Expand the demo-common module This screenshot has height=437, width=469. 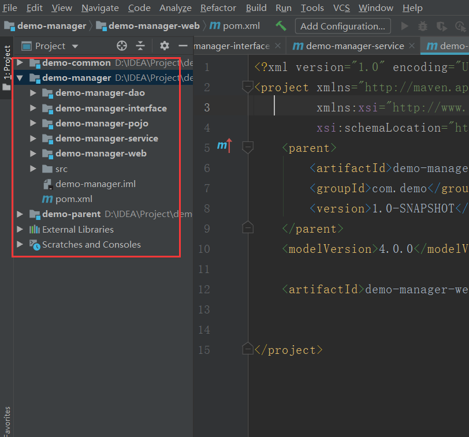tap(20, 62)
